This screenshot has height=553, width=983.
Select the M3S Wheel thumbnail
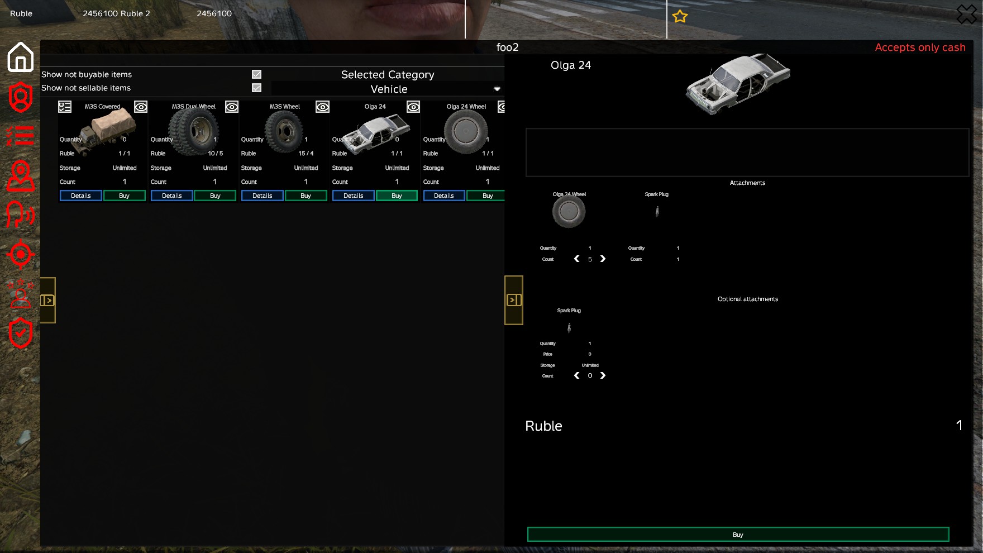(x=284, y=132)
